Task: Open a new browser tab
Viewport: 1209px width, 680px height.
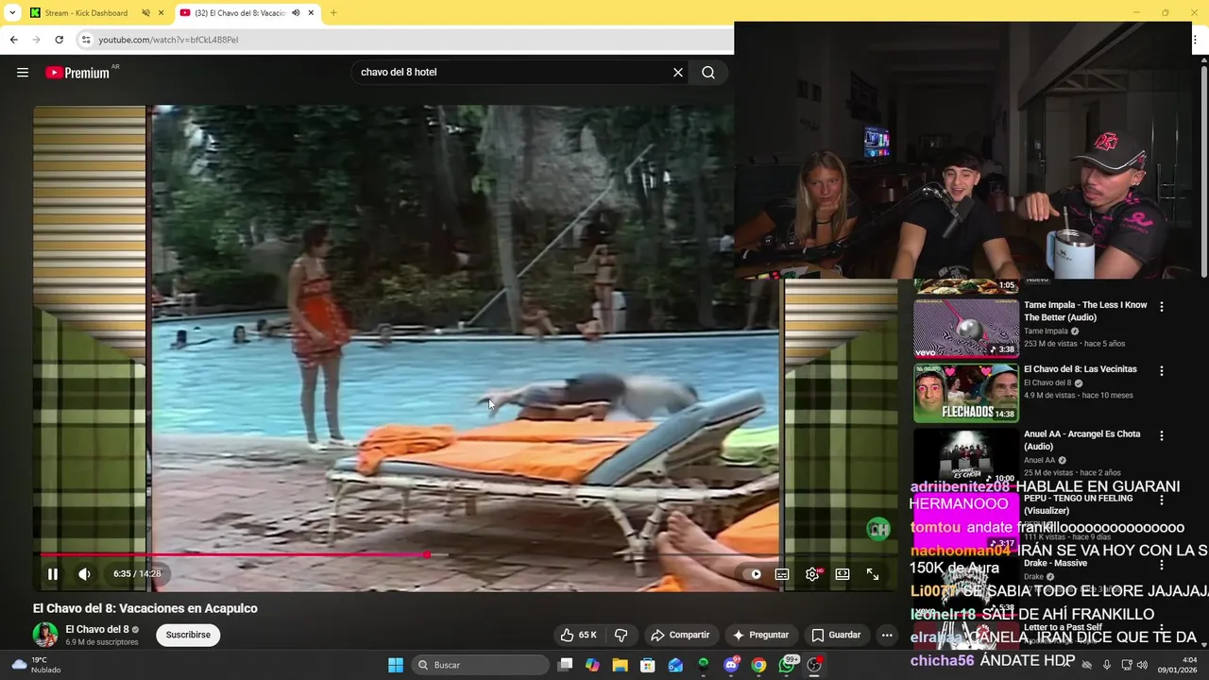Action: pyautogui.click(x=333, y=13)
